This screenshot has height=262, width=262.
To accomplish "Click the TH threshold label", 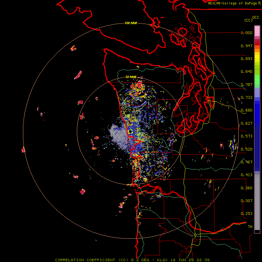I will [250, 226].
